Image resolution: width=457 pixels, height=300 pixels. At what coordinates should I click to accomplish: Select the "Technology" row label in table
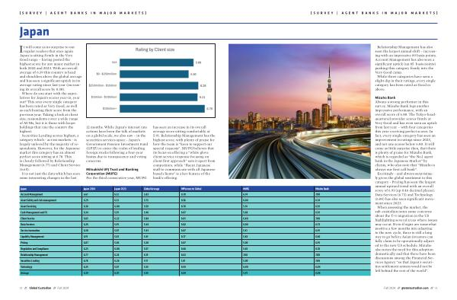(x=26, y=266)
